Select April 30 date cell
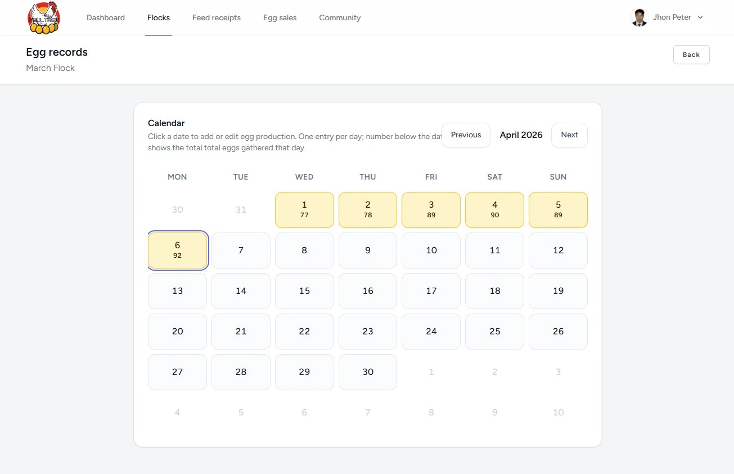734x474 pixels. pos(368,372)
